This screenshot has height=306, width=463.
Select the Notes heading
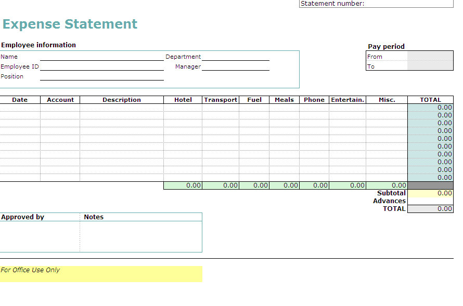click(x=94, y=217)
